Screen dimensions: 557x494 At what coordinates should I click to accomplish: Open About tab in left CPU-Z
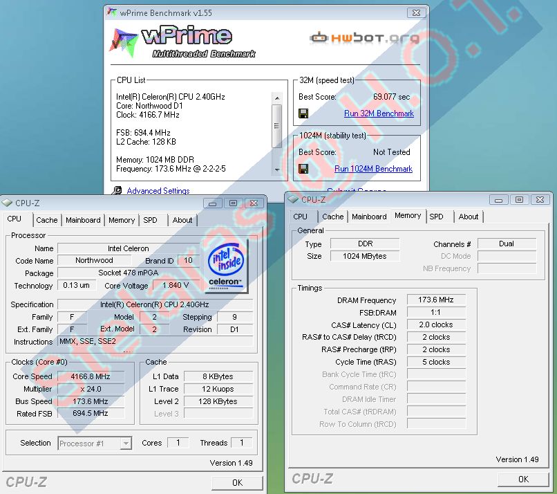[x=182, y=220]
